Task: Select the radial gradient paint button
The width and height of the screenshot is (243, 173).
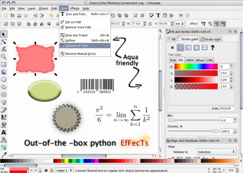Action: coord(197,48)
